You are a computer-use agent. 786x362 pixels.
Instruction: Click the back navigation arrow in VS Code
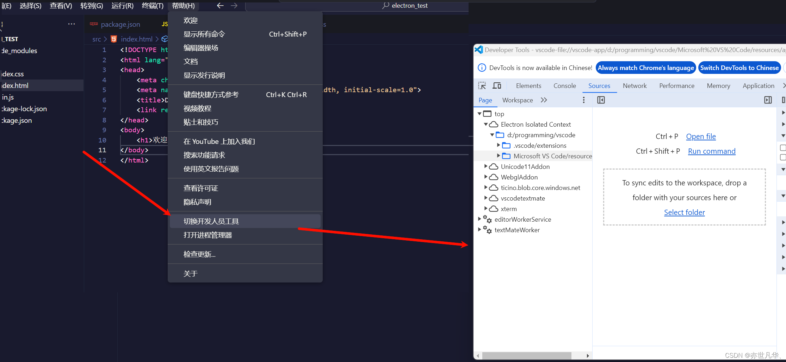(220, 6)
